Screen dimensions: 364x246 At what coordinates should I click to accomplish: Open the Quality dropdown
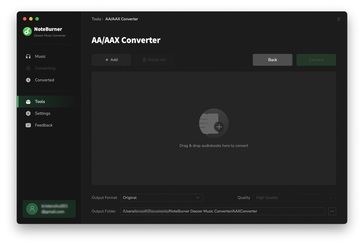295,198
